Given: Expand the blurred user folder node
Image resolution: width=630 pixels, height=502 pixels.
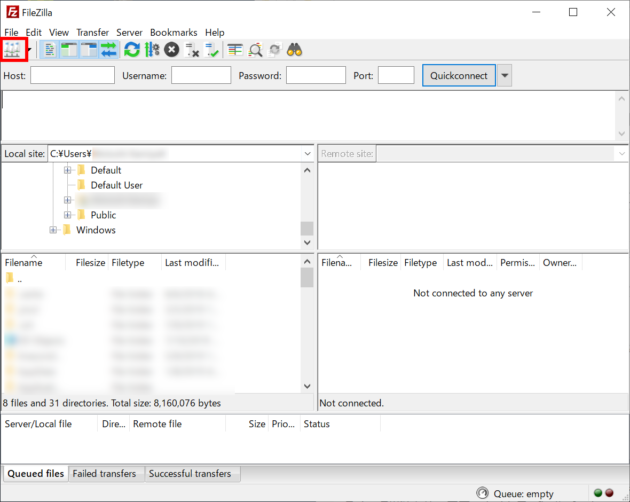Looking at the screenshot, I should coord(67,200).
